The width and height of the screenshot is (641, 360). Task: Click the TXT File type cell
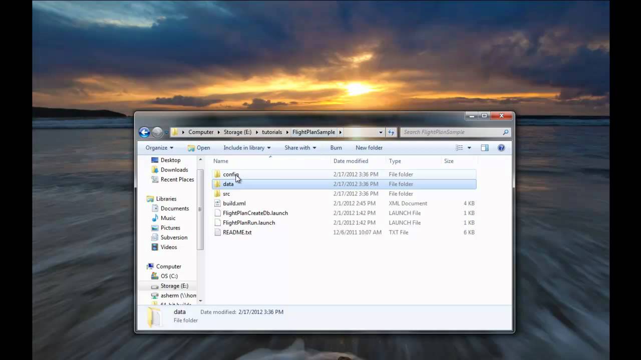point(398,232)
